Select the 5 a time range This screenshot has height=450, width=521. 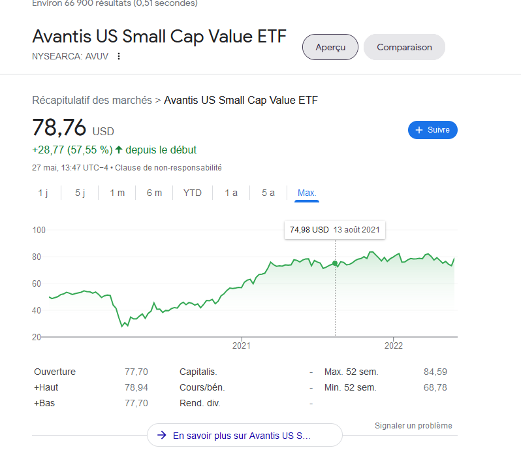click(268, 193)
